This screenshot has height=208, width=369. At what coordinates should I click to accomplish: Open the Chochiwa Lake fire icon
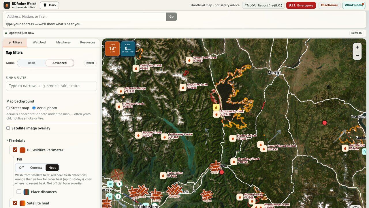click(x=183, y=88)
